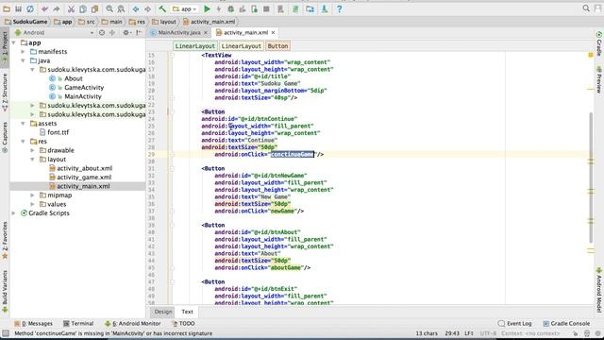This screenshot has width=604, height=340.
Task: Click the Help question mark icon
Action: (x=339, y=8)
